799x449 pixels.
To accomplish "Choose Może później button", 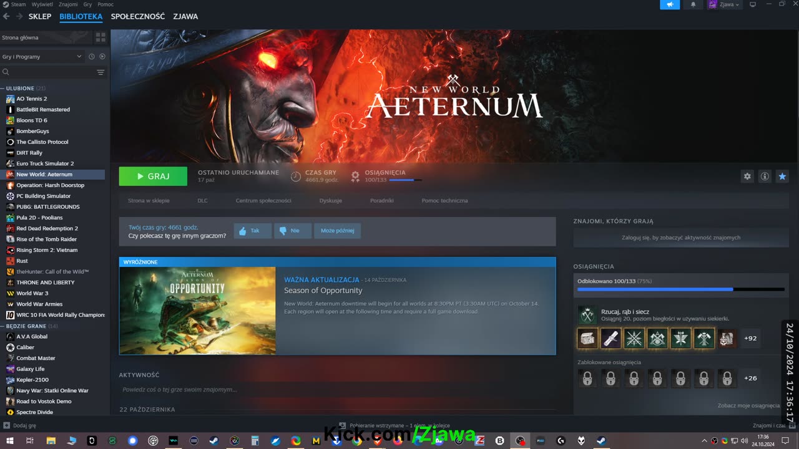I will pos(337,231).
